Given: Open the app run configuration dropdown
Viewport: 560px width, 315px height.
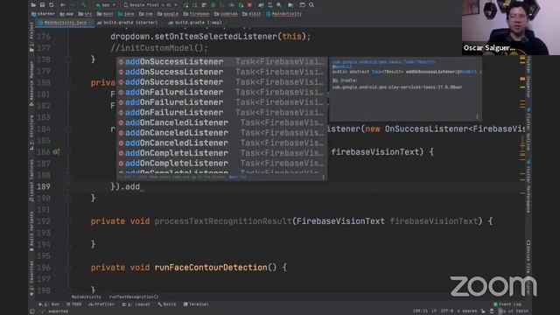Looking at the screenshot, I should (105, 5).
